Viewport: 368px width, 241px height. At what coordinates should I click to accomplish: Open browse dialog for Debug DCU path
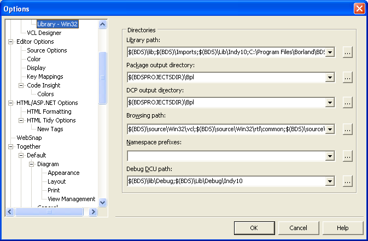[347, 181]
